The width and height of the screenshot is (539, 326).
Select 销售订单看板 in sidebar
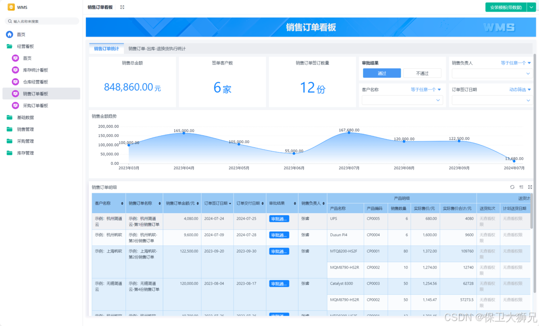[41, 93]
